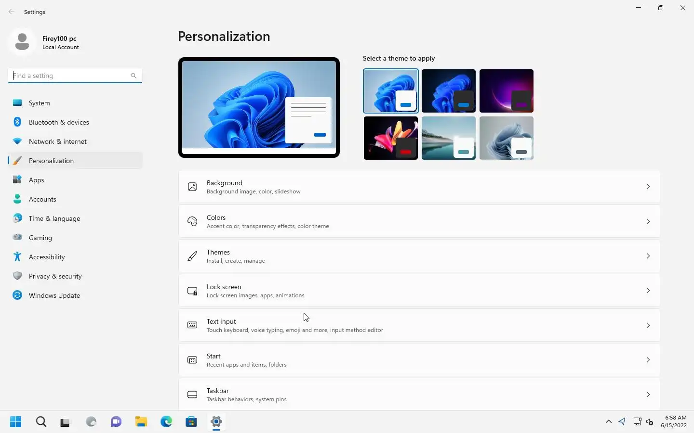Go back using the Settings back arrow
This screenshot has height=433, width=694.
(x=12, y=12)
